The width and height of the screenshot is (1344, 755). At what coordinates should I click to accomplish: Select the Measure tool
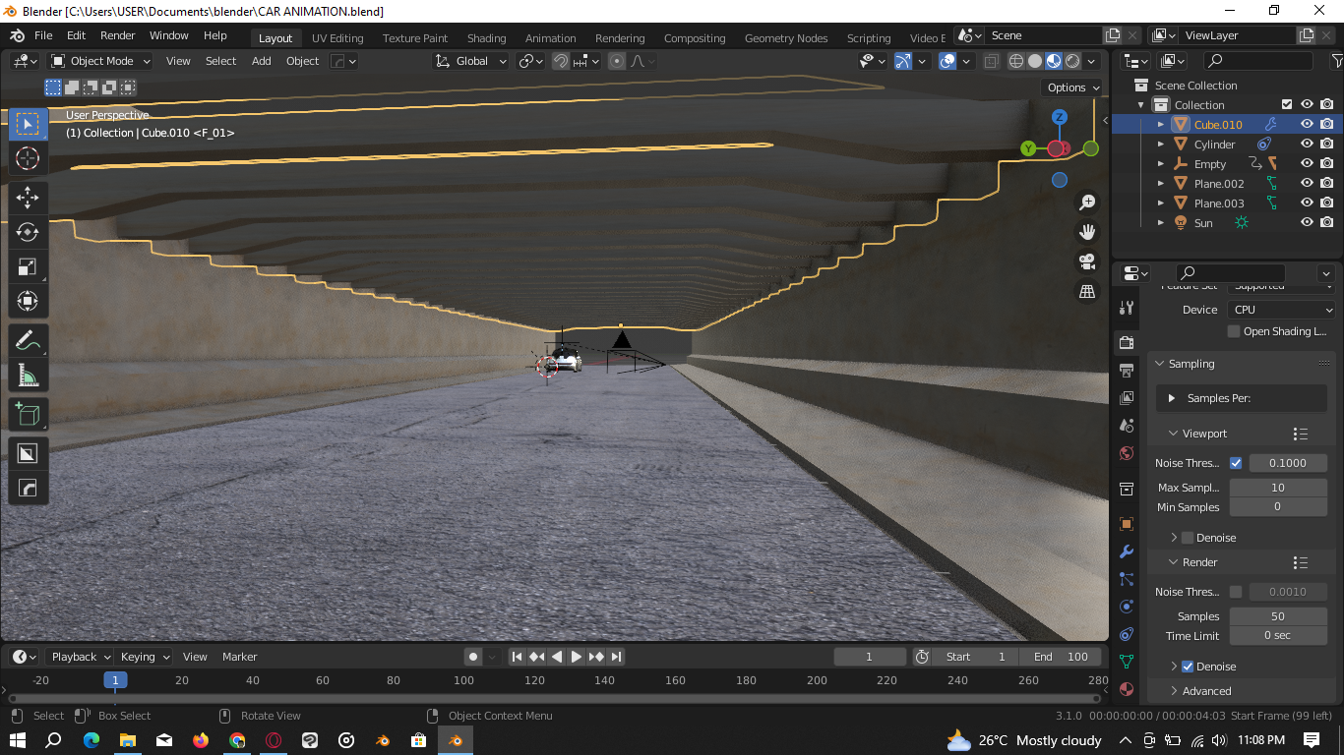pyautogui.click(x=28, y=376)
